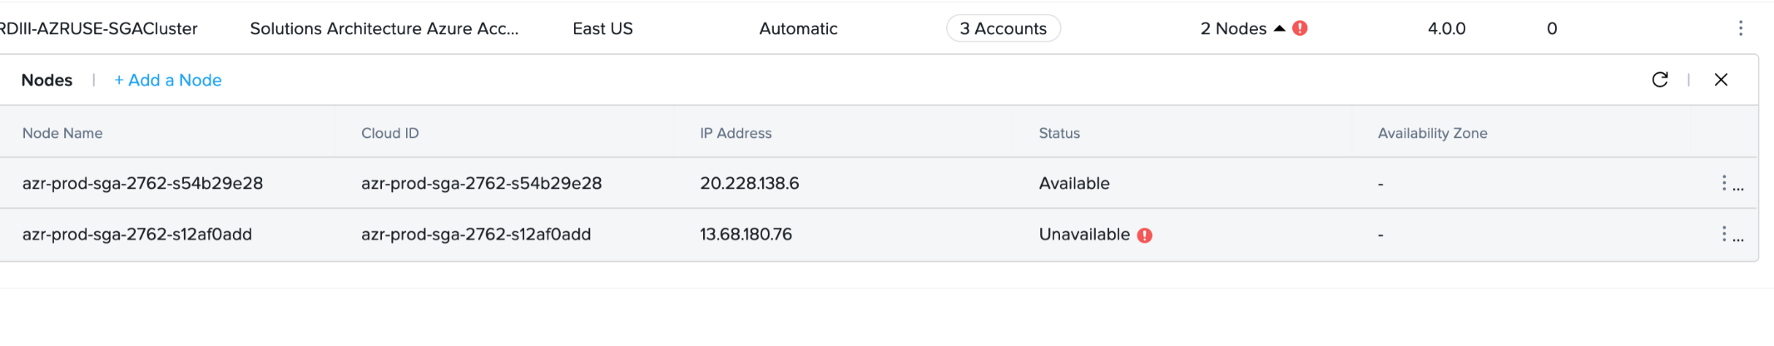Select node name azr-prod-sga-2762-s12af0add
Screen dimensions: 1774x346
coord(137,235)
